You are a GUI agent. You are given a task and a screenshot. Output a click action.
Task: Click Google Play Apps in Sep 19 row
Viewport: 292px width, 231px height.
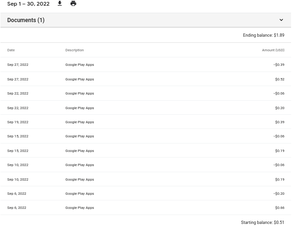79,122
